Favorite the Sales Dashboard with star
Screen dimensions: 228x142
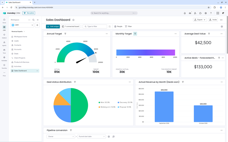[73, 20]
